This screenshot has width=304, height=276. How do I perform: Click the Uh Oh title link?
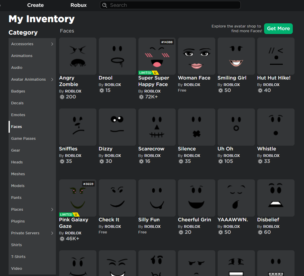pos(225,149)
